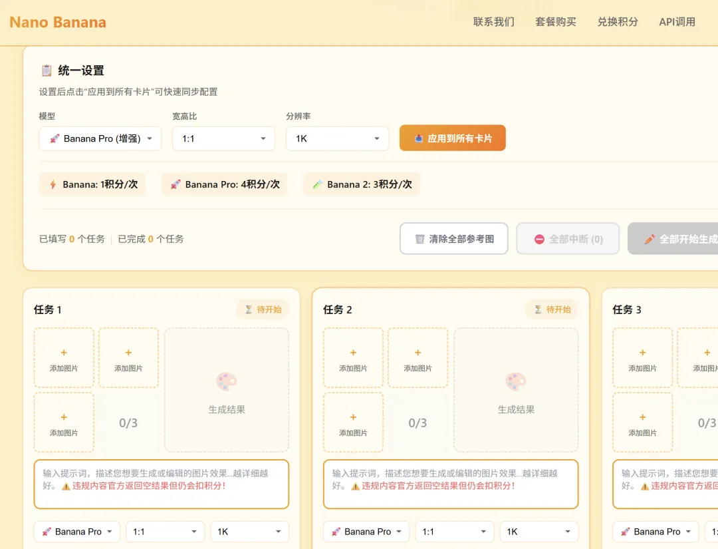Add second reference image in 任务 2

[x=418, y=357]
